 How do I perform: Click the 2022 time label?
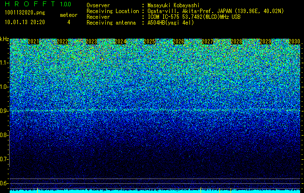[x=62, y=41]
